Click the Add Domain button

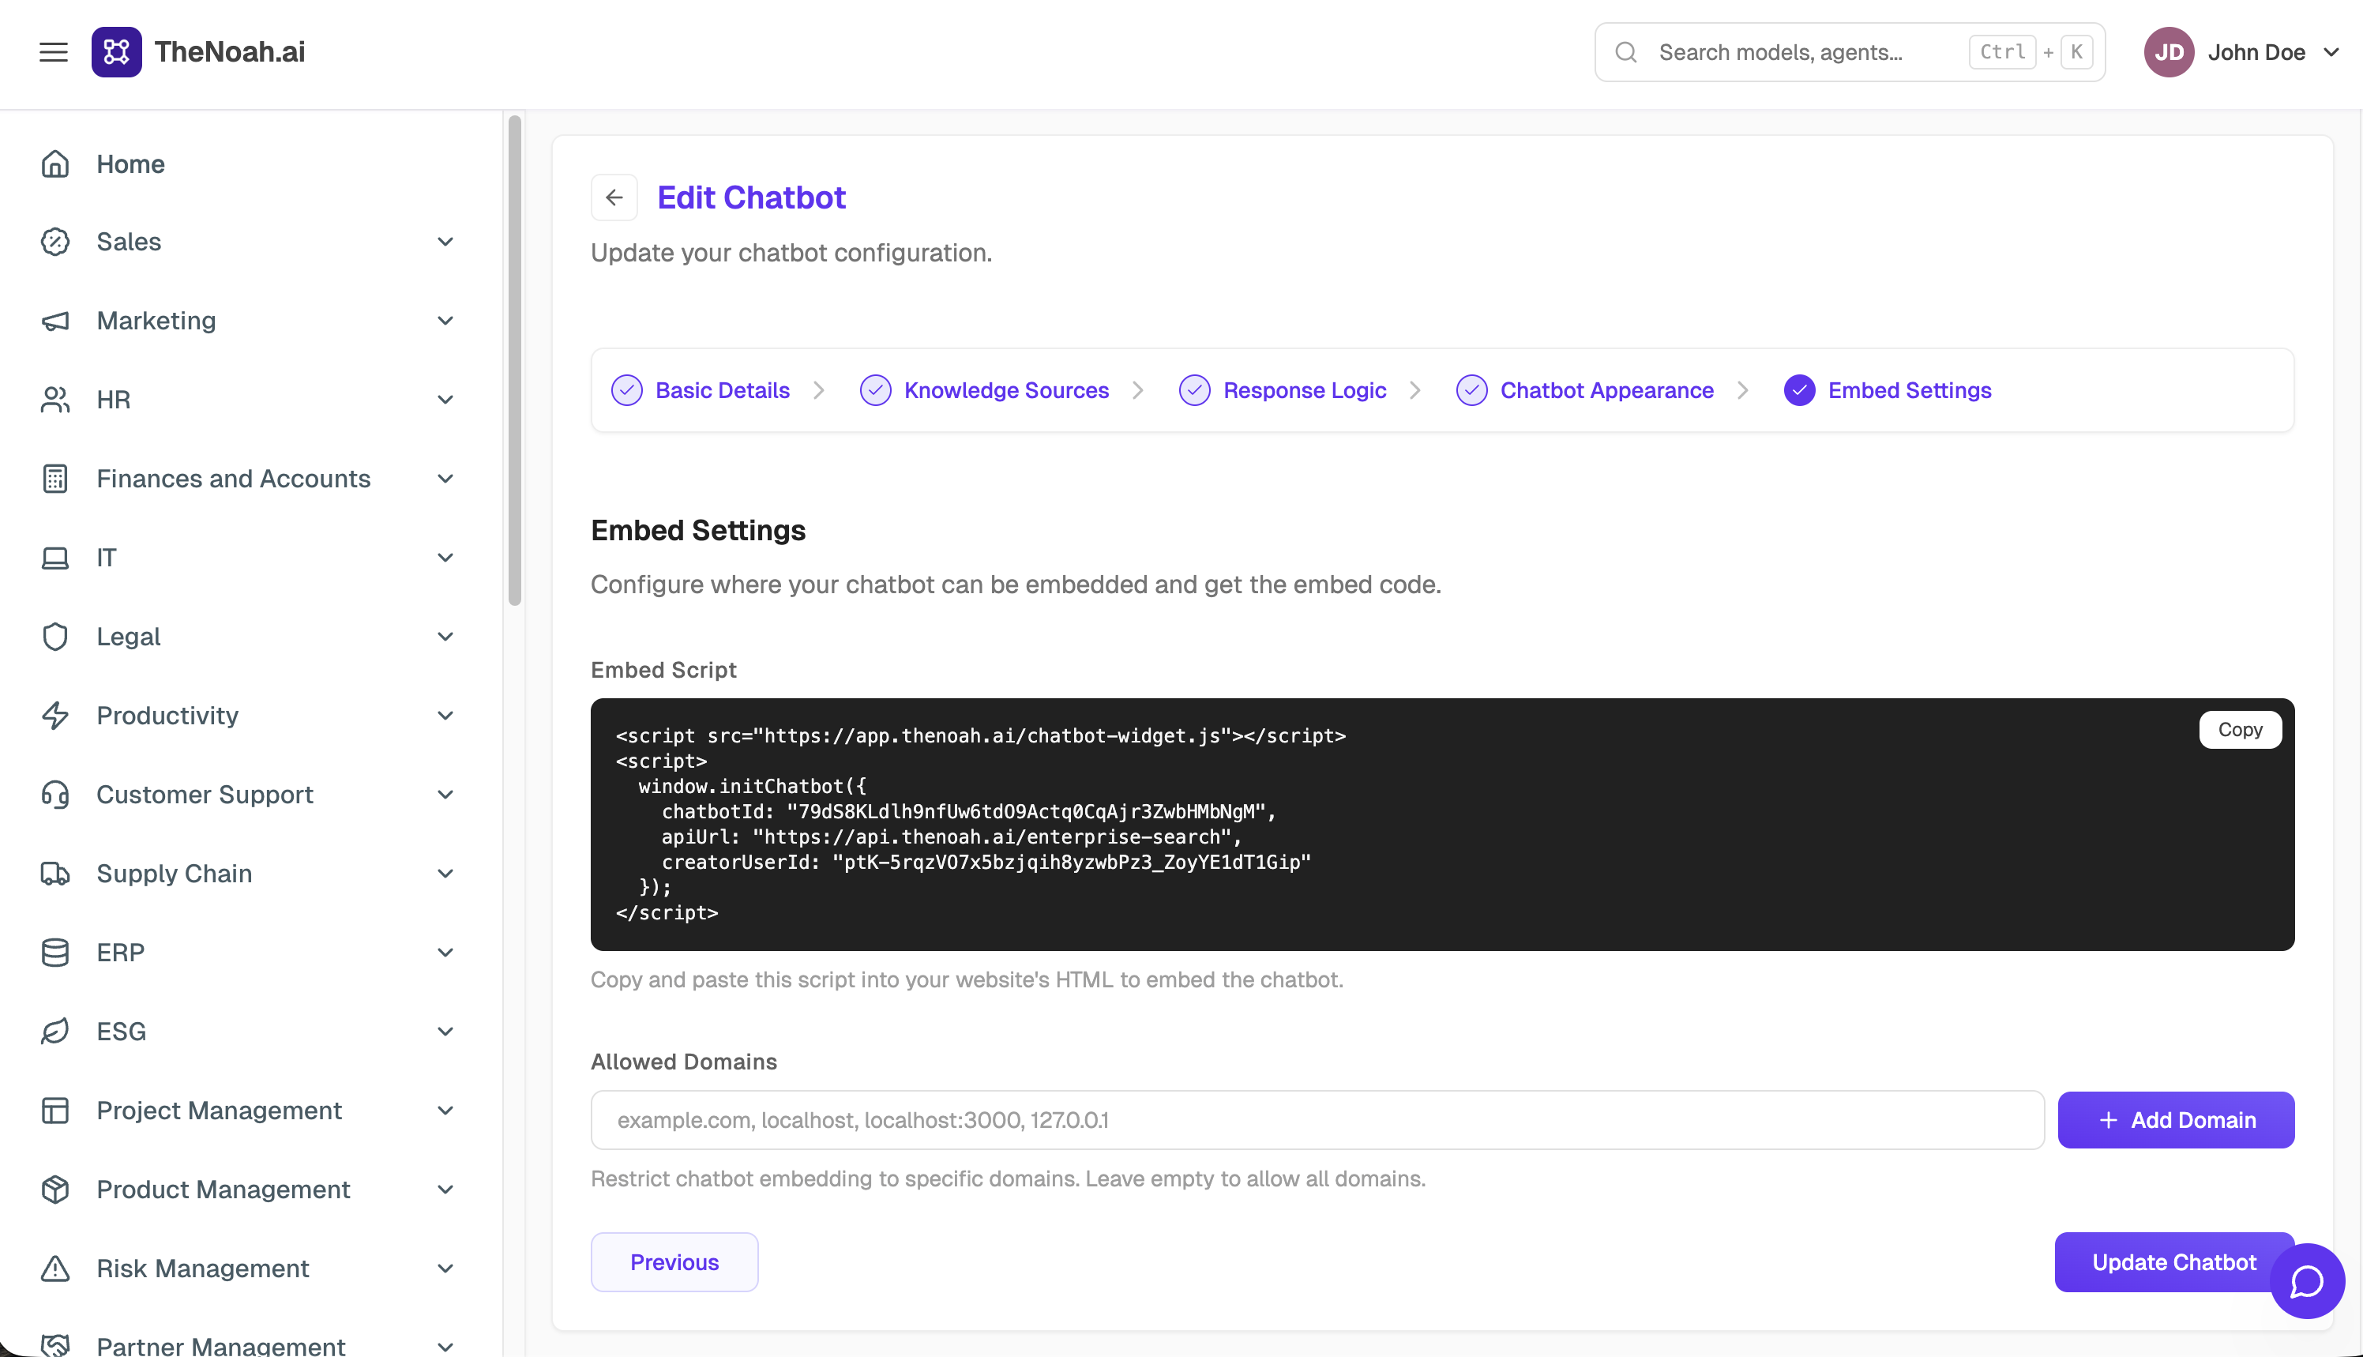point(2176,1120)
